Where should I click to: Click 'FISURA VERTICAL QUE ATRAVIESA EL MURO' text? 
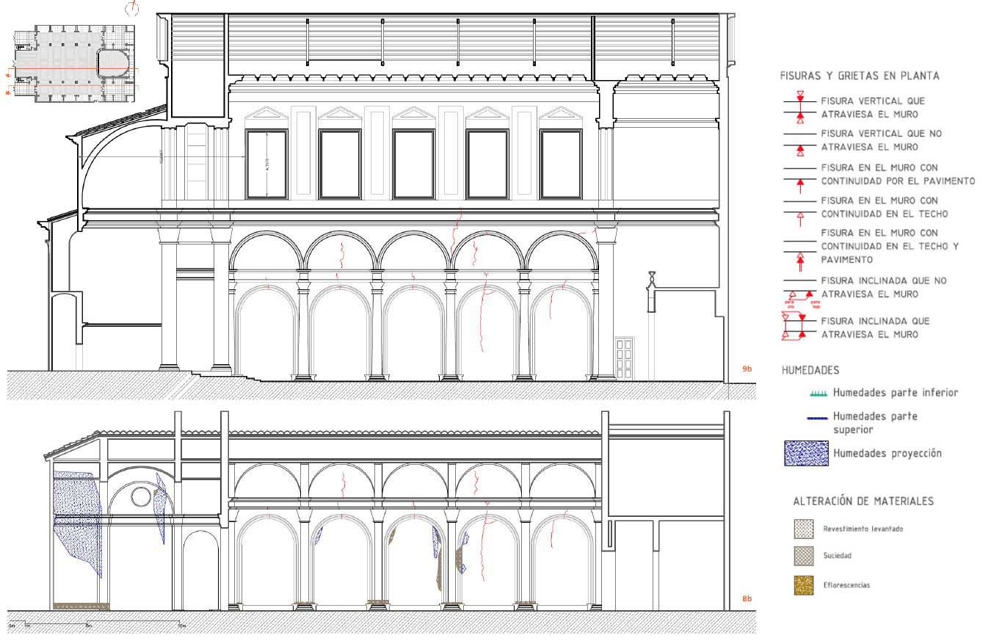[x=873, y=107]
